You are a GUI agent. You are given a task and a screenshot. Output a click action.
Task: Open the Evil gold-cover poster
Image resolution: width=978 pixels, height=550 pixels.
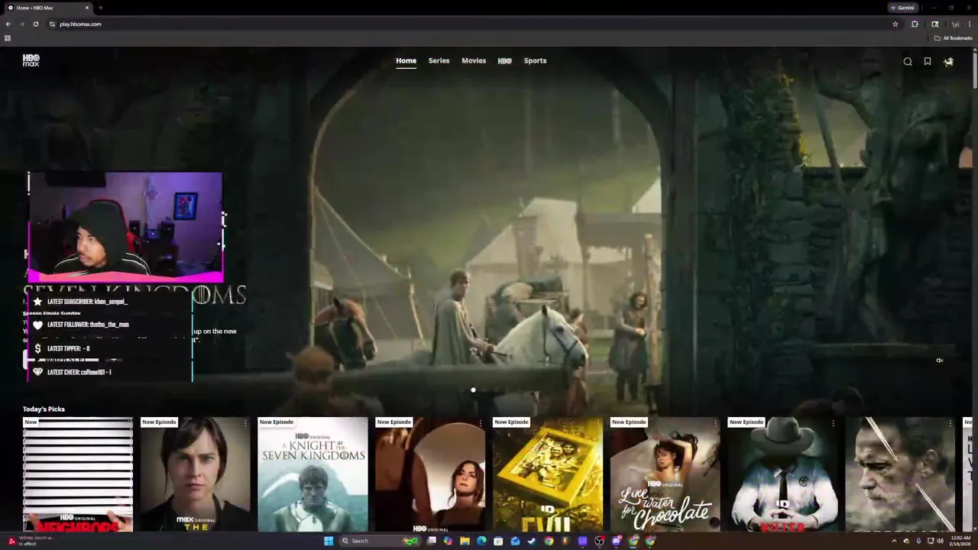547,474
